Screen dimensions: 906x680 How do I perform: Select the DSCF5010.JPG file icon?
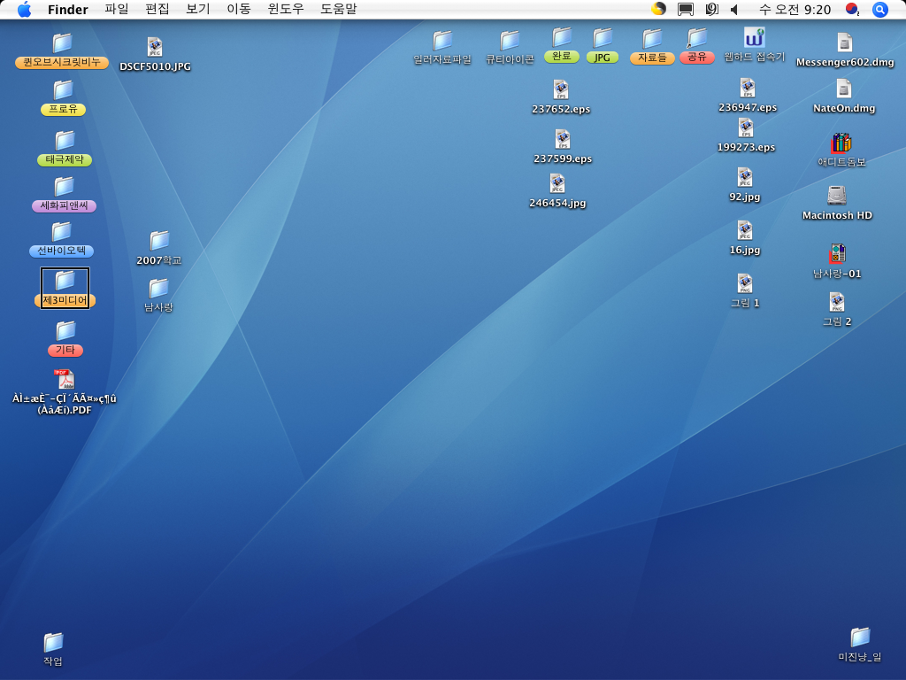[155, 48]
